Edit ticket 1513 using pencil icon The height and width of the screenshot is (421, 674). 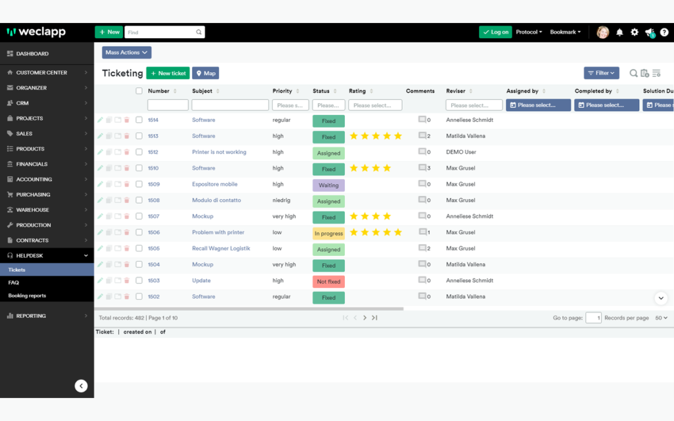point(100,136)
